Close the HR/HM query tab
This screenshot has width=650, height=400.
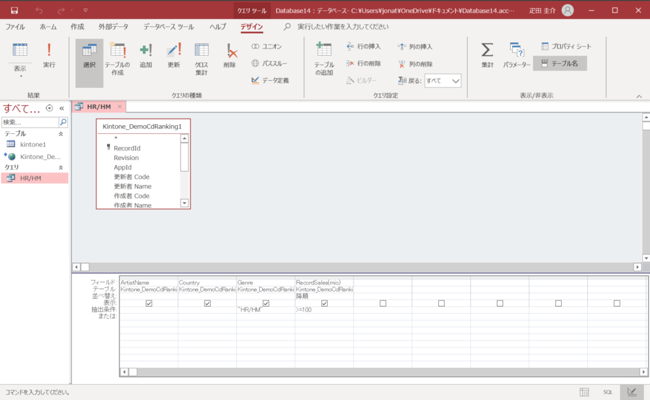(x=120, y=107)
